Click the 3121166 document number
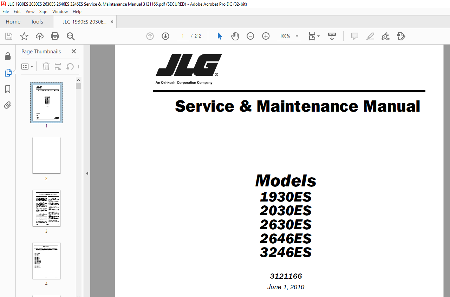 [286, 276]
